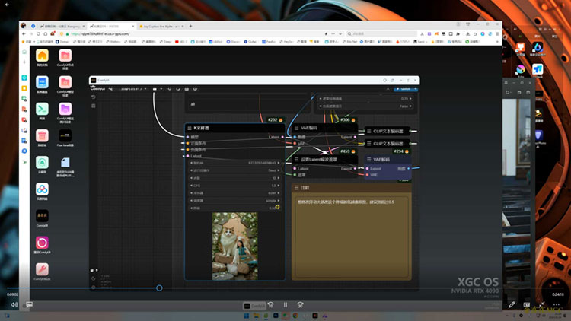Click the 注释 note node menu icon
Screen dimensions: 571x321
[x=298, y=187]
